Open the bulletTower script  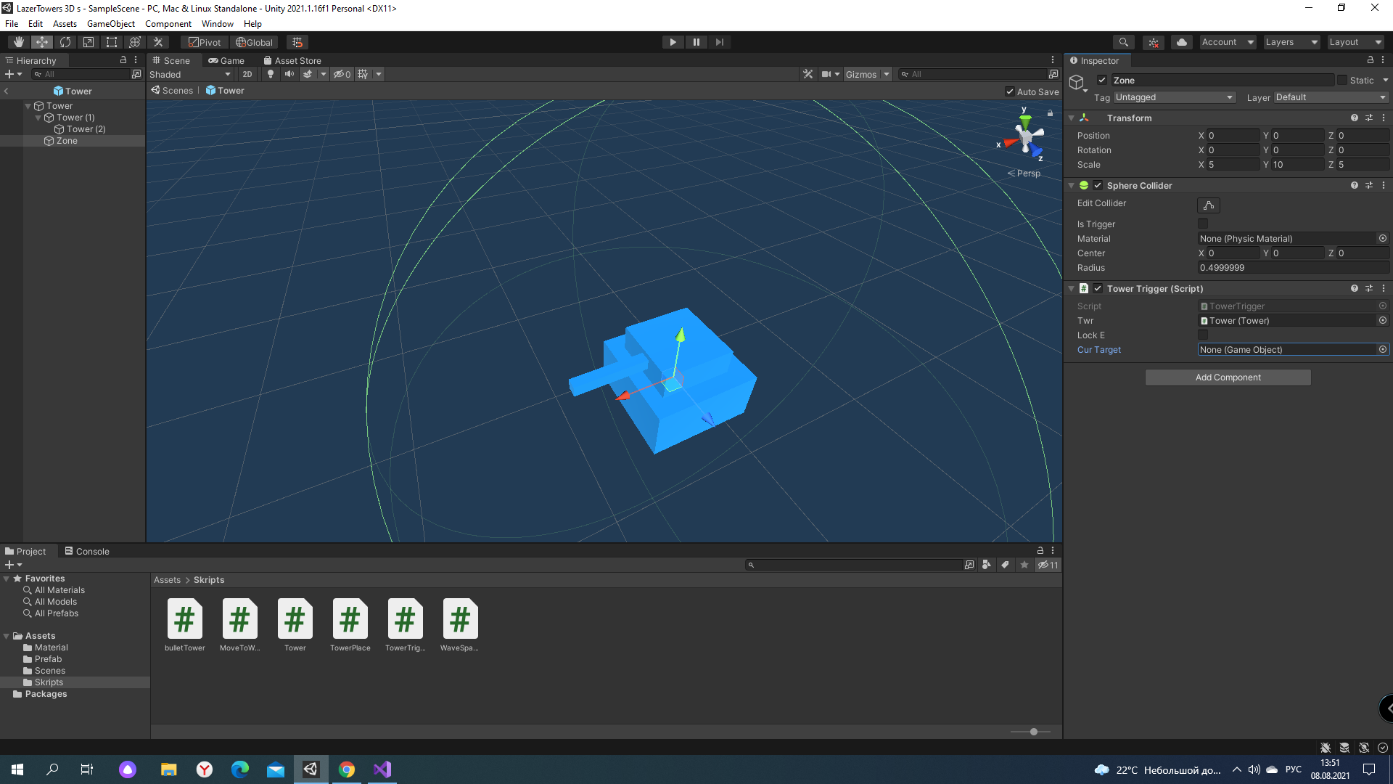coord(185,624)
